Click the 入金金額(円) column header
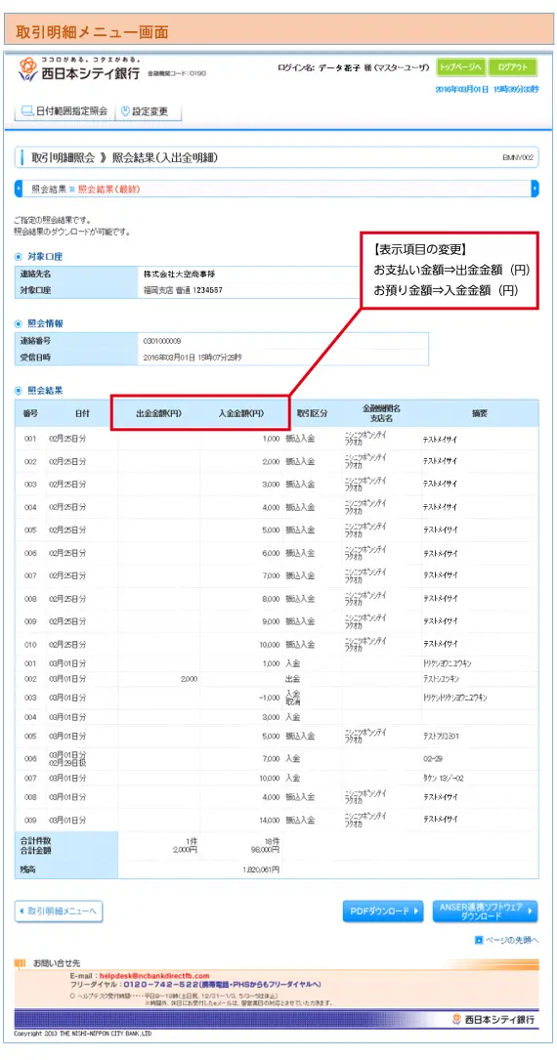This screenshot has height=1060, width=557. 240,412
